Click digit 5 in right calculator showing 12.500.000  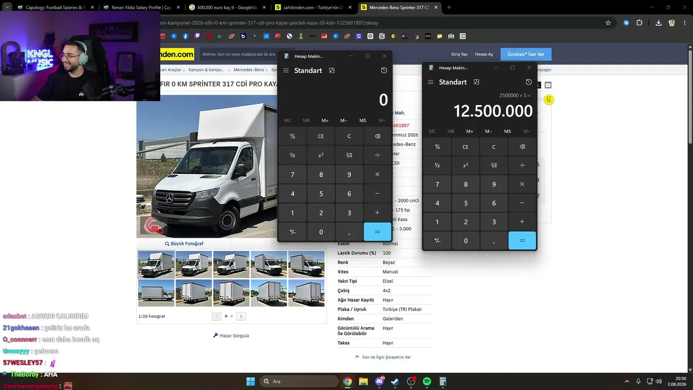pyautogui.click(x=466, y=203)
